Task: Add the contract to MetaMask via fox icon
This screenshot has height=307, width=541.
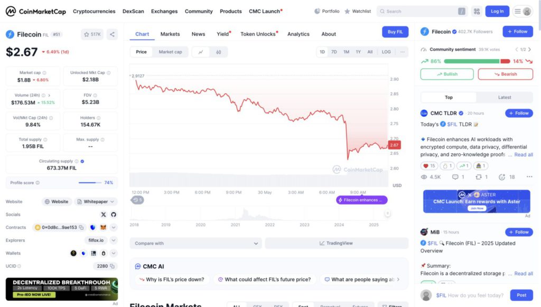Action: click(104, 227)
